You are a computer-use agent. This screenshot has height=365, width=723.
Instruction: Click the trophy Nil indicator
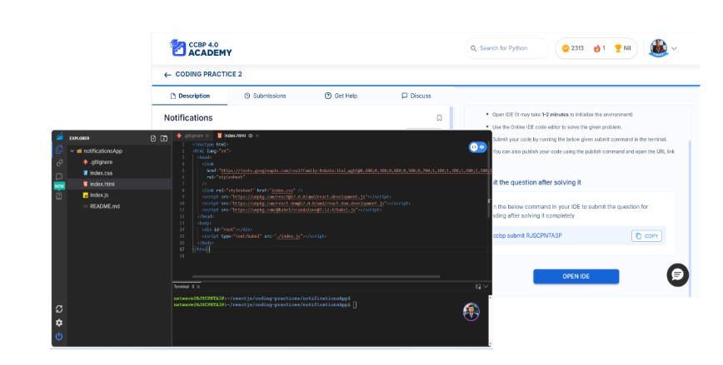click(x=622, y=48)
